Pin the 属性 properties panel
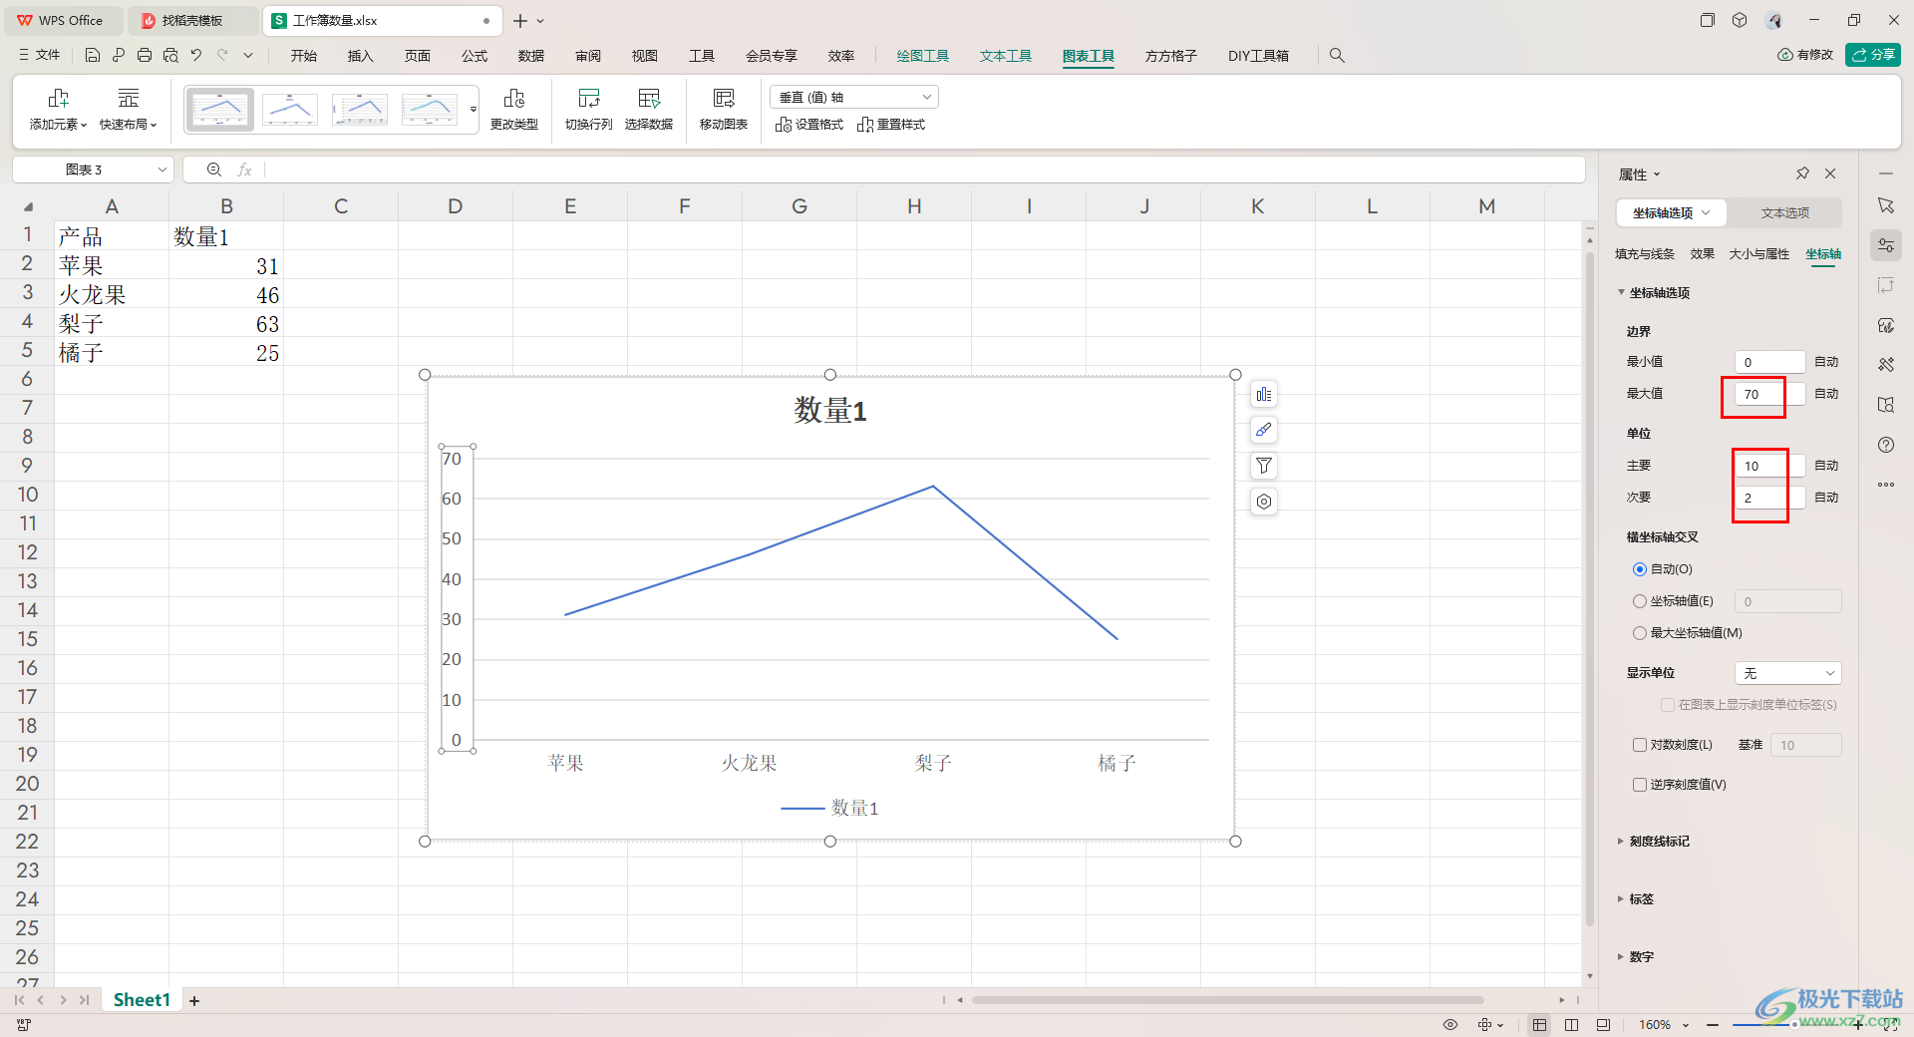Screen dimensions: 1914x1037 1802,173
